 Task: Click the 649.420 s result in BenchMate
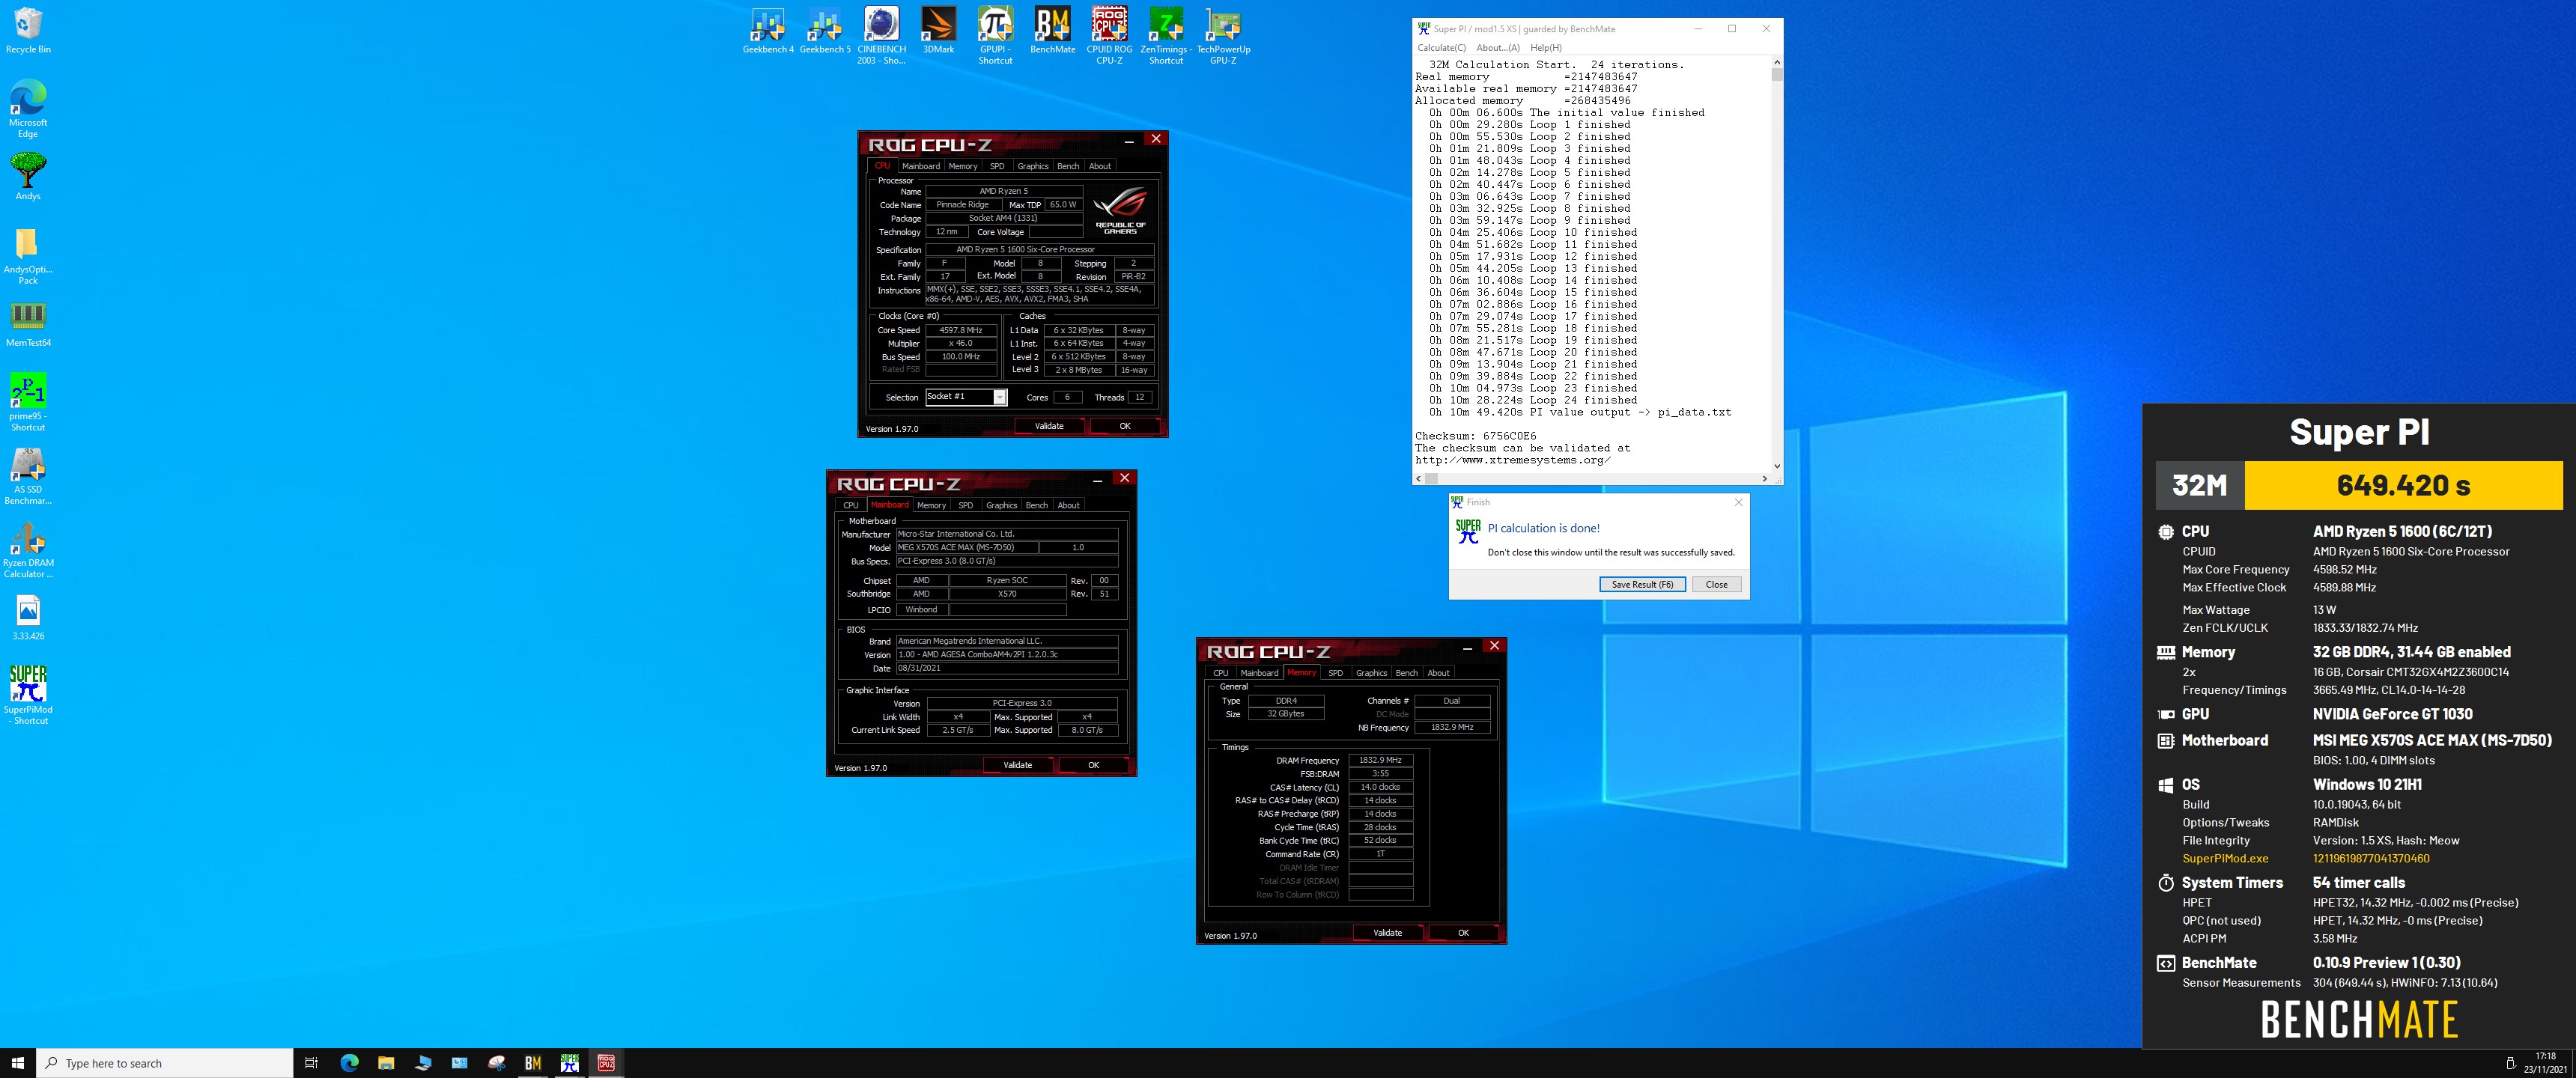pos(2403,486)
